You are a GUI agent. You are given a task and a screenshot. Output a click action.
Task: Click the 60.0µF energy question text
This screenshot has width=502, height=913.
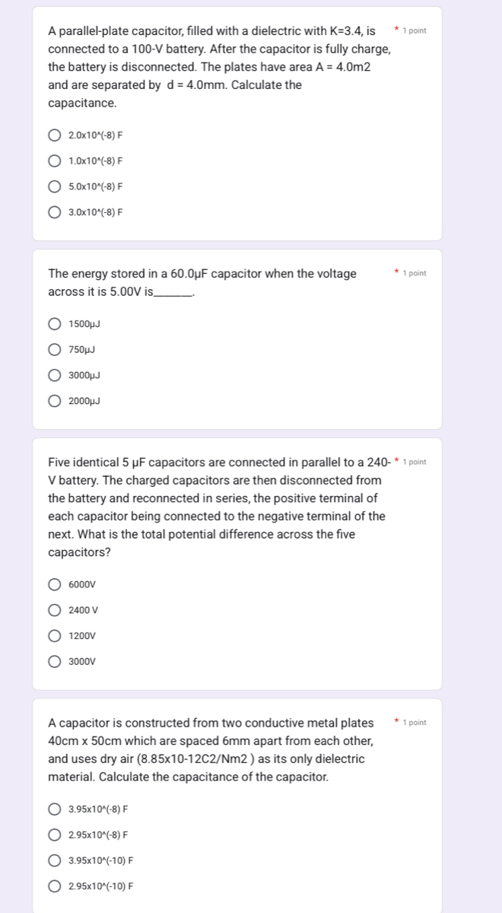pos(202,282)
